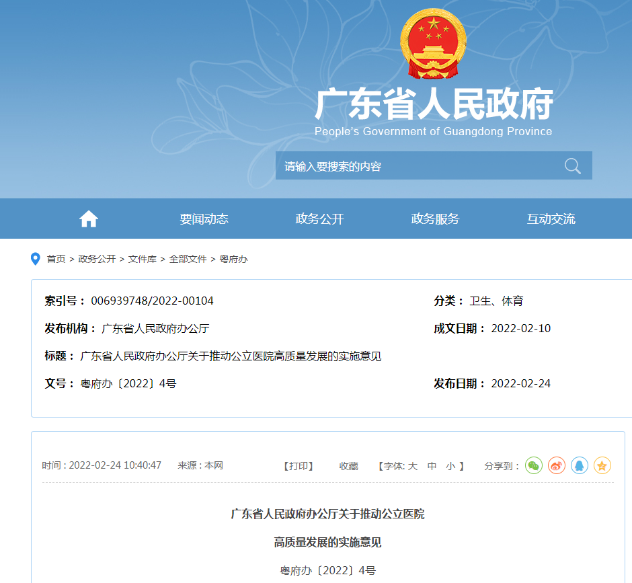Go to 文件库 in breadcrumb
This screenshot has width=632, height=583.
click(x=143, y=259)
